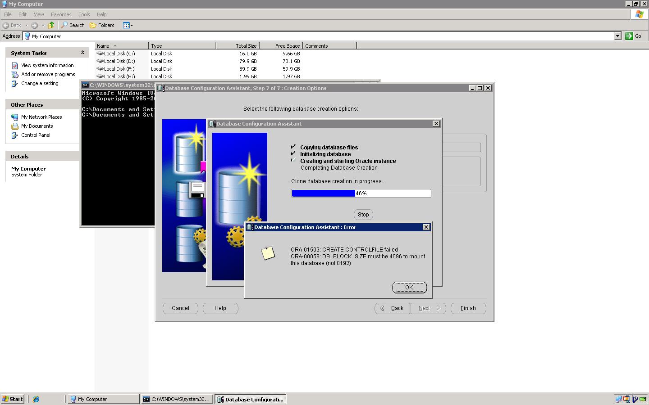The width and height of the screenshot is (649, 405).
Task: Sort by Total Size column header
Action: (238, 45)
